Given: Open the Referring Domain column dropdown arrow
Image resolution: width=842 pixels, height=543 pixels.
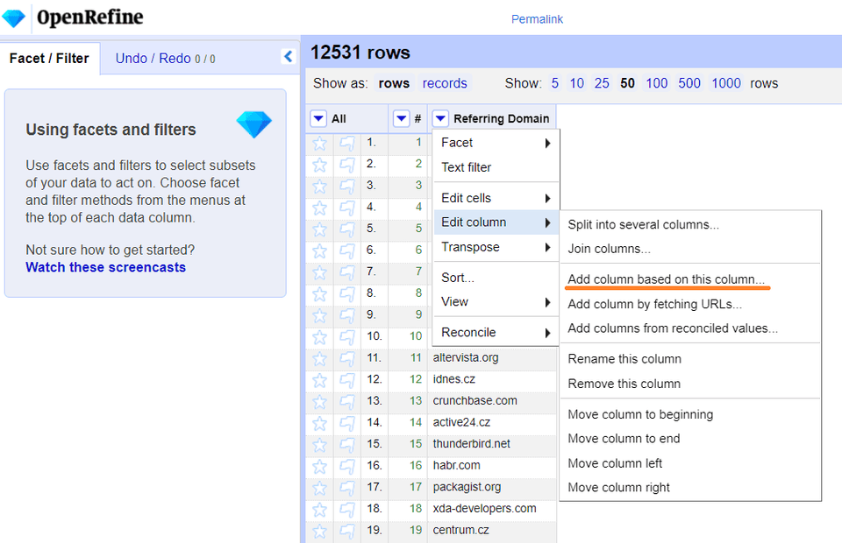Looking at the screenshot, I should click(440, 119).
